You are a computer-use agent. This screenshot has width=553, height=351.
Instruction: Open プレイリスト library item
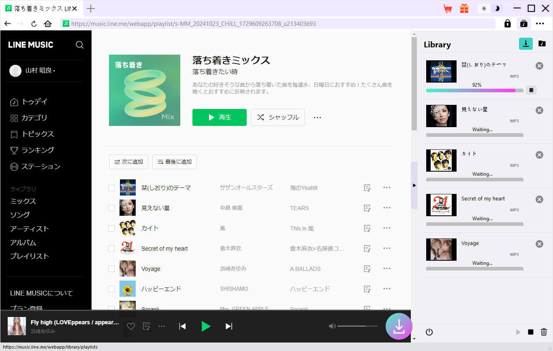pos(30,256)
